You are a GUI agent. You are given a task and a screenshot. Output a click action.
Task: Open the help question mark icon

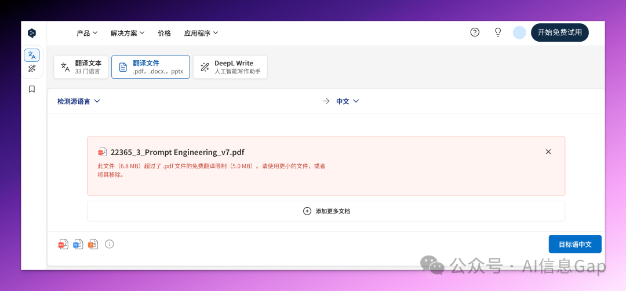pos(475,32)
